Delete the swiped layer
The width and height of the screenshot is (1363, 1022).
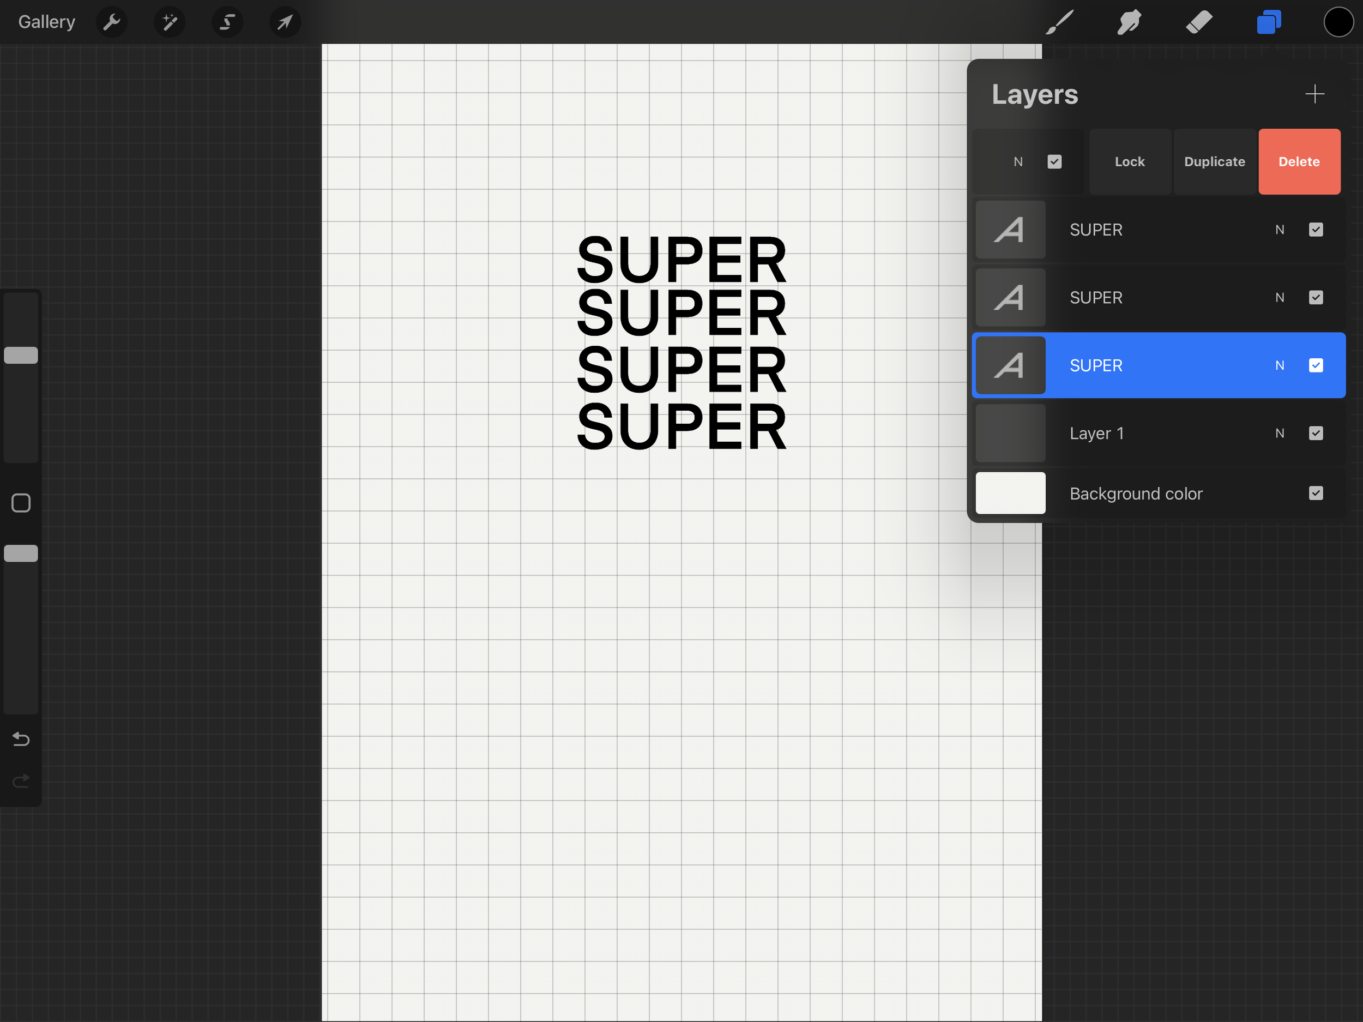[1299, 161]
